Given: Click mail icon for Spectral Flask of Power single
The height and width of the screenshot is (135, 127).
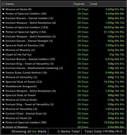Looking at the screenshot, I should pyautogui.click(x=3, y=95).
